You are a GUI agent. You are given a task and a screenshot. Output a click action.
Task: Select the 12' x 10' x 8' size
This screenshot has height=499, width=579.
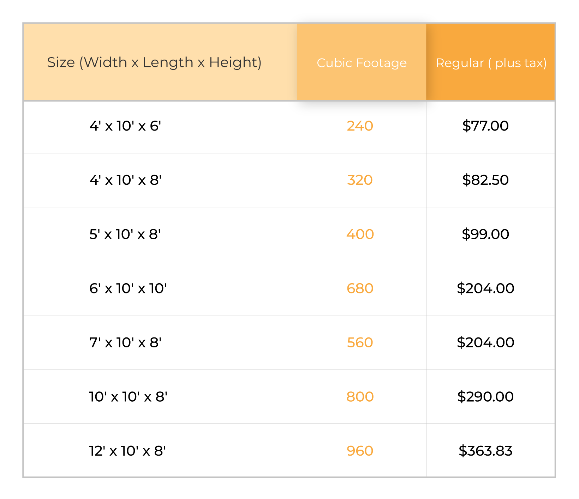tap(127, 451)
